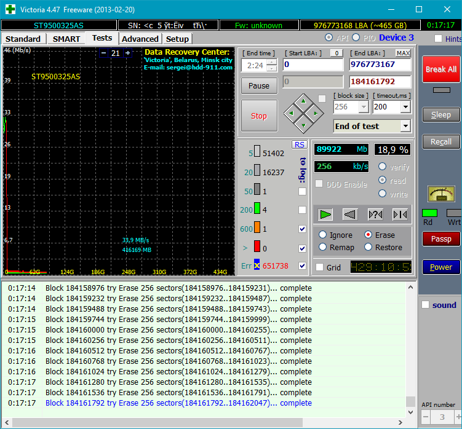Open the timeout ms dropdown

405,107
